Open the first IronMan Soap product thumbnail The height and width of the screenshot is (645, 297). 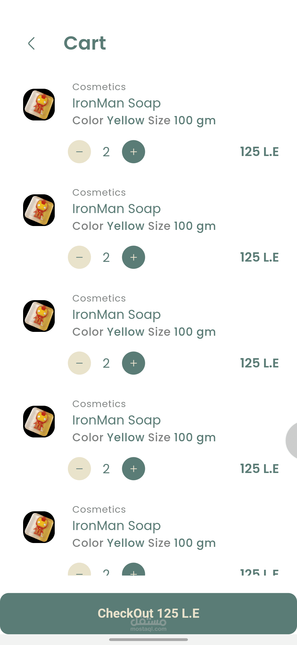coord(39,105)
